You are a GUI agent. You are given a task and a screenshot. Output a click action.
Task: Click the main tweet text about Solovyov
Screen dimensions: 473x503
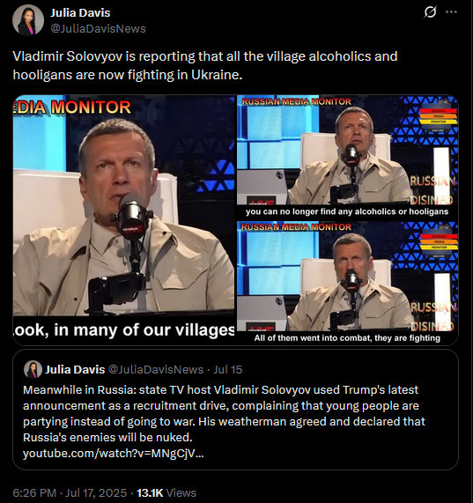coord(205,65)
